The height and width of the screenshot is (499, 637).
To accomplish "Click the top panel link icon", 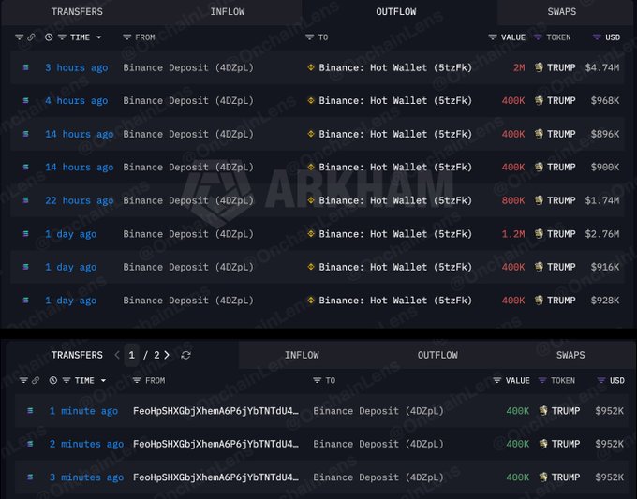I will (31, 37).
